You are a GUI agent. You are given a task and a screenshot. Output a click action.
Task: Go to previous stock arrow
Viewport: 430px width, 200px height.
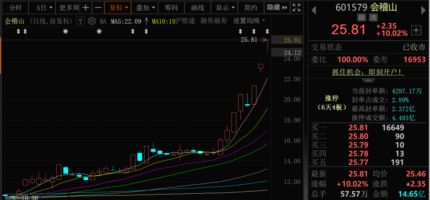point(313,8)
